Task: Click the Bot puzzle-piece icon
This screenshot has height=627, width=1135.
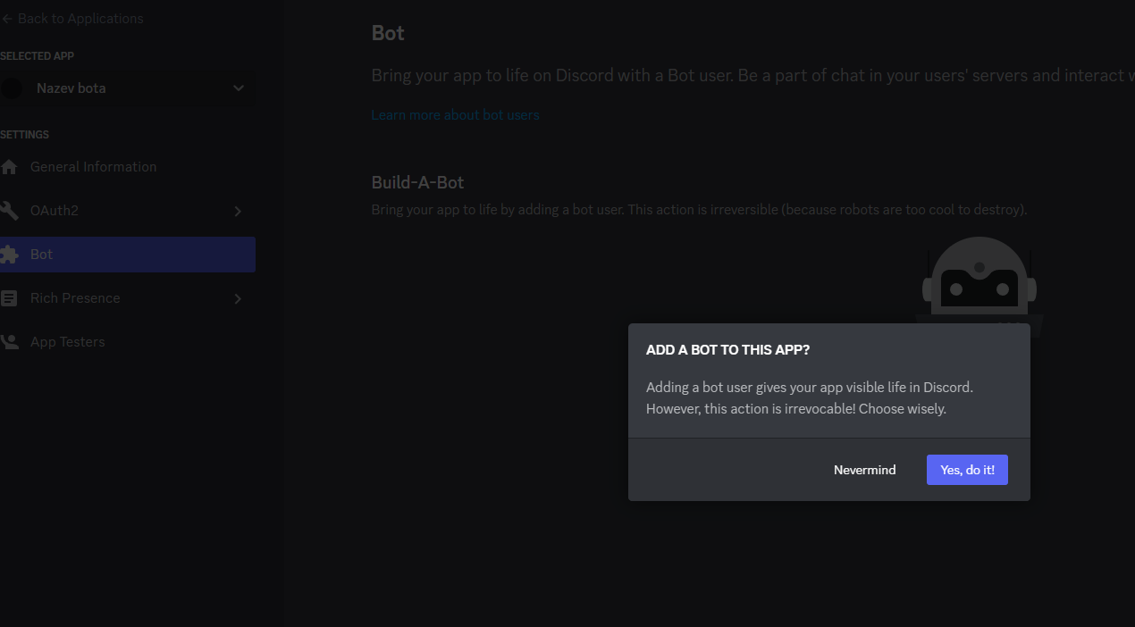Action: tap(11, 254)
